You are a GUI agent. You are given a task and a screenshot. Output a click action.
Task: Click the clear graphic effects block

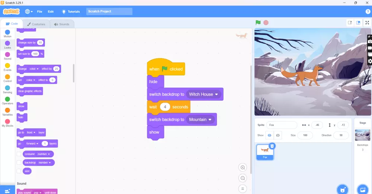pos(30,91)
